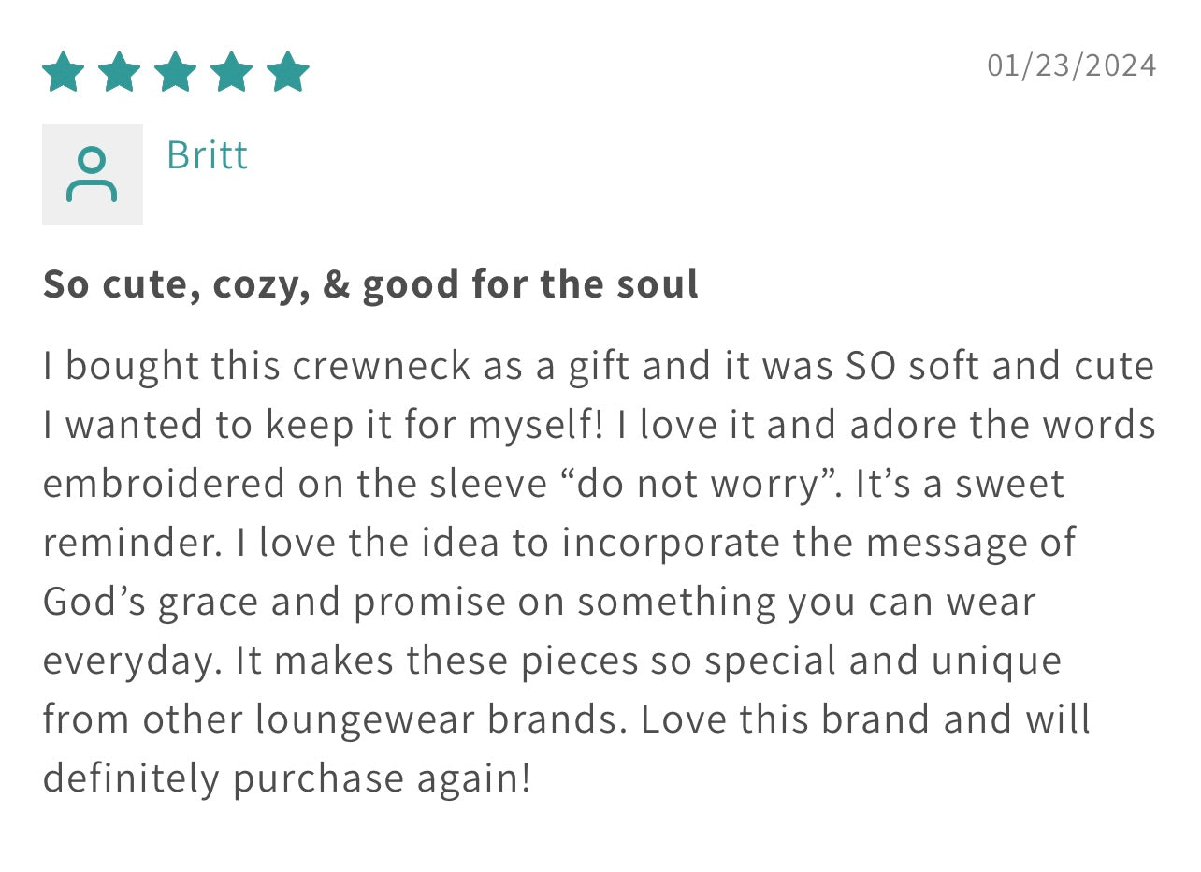Click the second star in the rating
1201x872 pixels.
pos(120,72)
